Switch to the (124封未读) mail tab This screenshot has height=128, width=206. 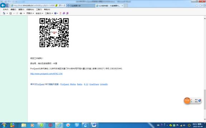(109, 6)
